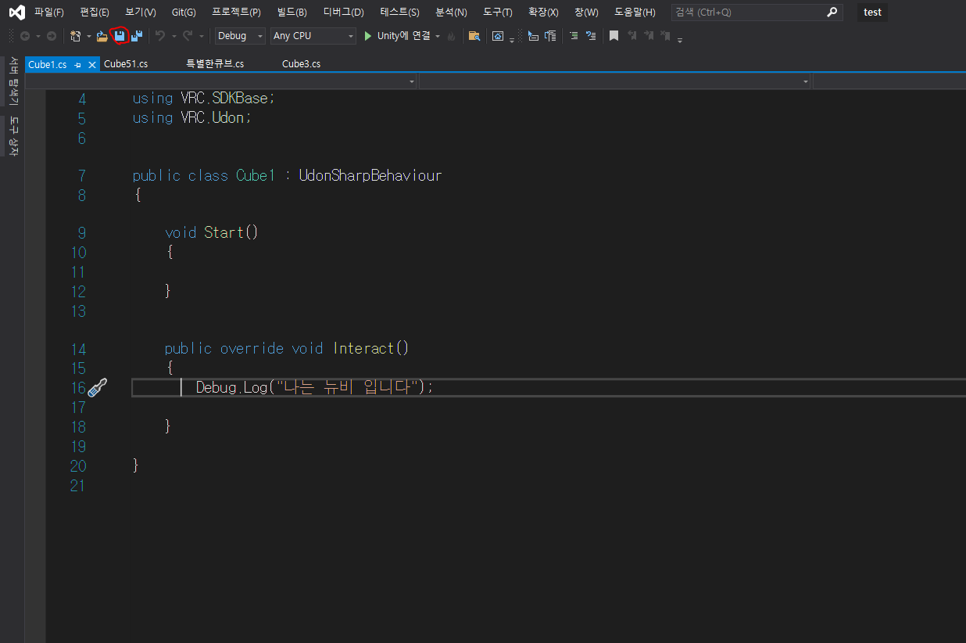Open the 디버그(D) menu
Viewport: 966px width, 643px height.
click(x=344, y=13)
